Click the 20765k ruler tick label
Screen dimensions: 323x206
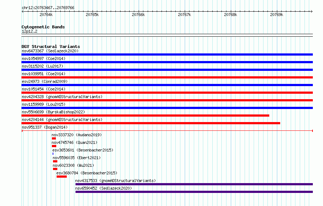(x=92, y=15)
